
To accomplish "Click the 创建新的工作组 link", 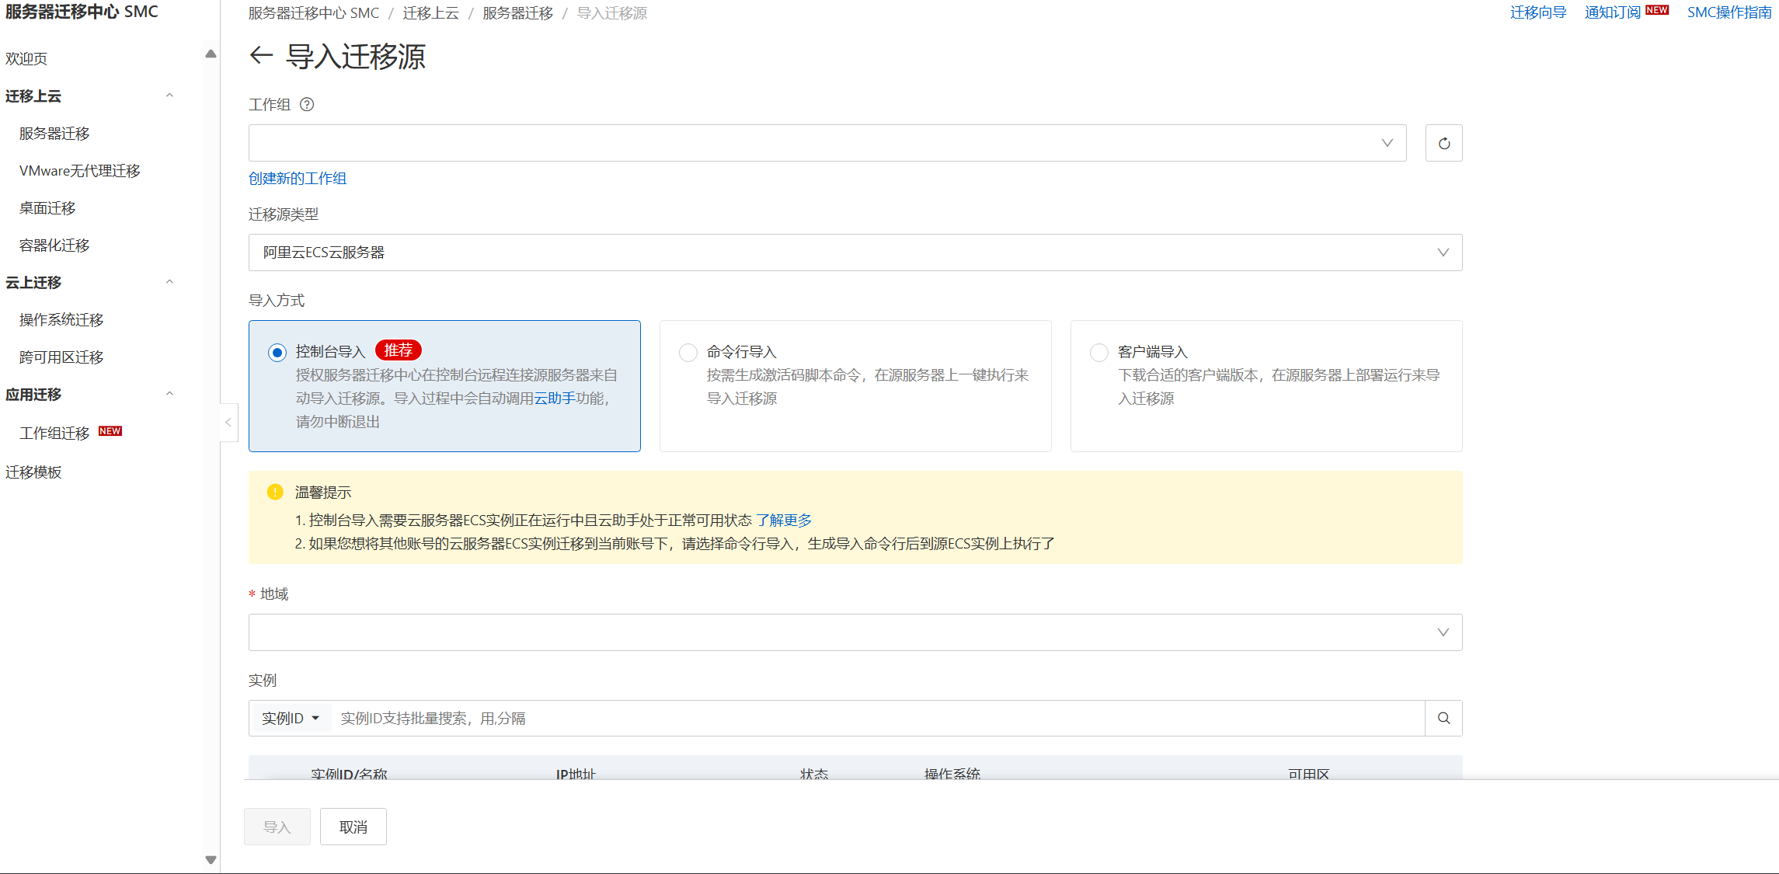I will tap(298, 178).
